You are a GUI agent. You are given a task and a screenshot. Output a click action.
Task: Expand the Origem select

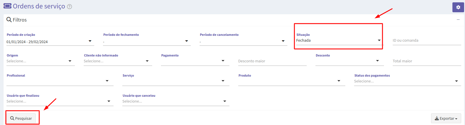[41, 61]
